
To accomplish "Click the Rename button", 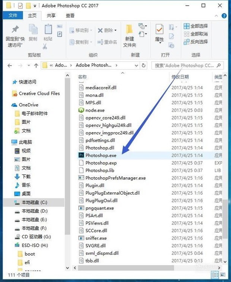I will coord(107,42).
